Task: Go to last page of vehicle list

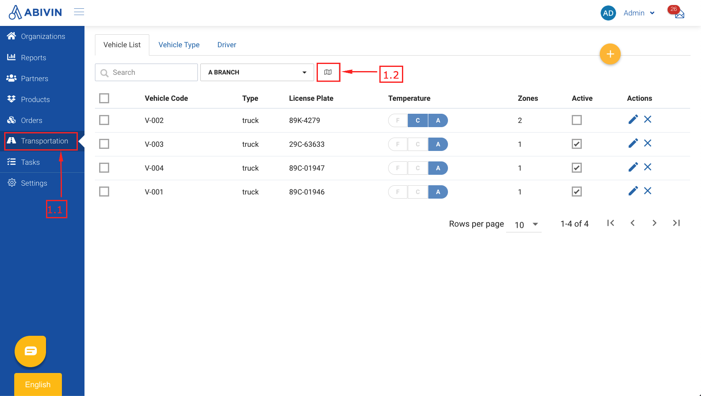Action: click(x=676, y=223)
